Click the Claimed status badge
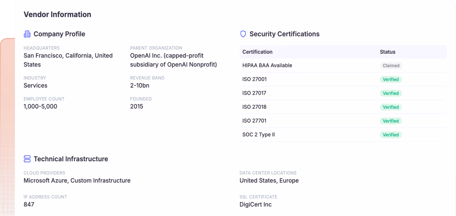 [x=391, y=66]
